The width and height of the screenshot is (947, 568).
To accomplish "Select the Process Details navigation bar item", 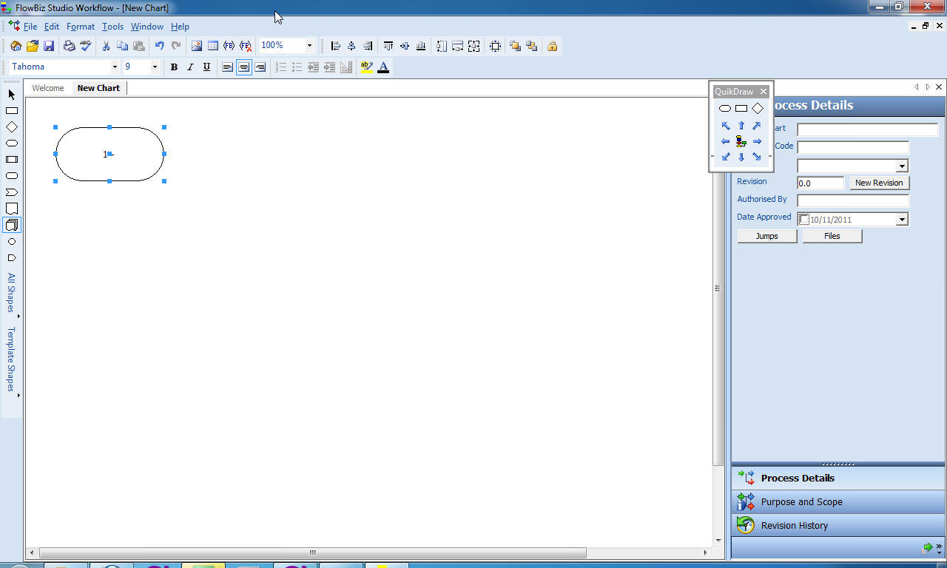I will click(838, 479).
